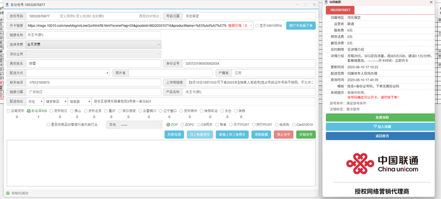Close the 快照截图 snapshot window
The height and width of the screenshot is (199, 441).
pyautogui.click(x=431, y=2)
